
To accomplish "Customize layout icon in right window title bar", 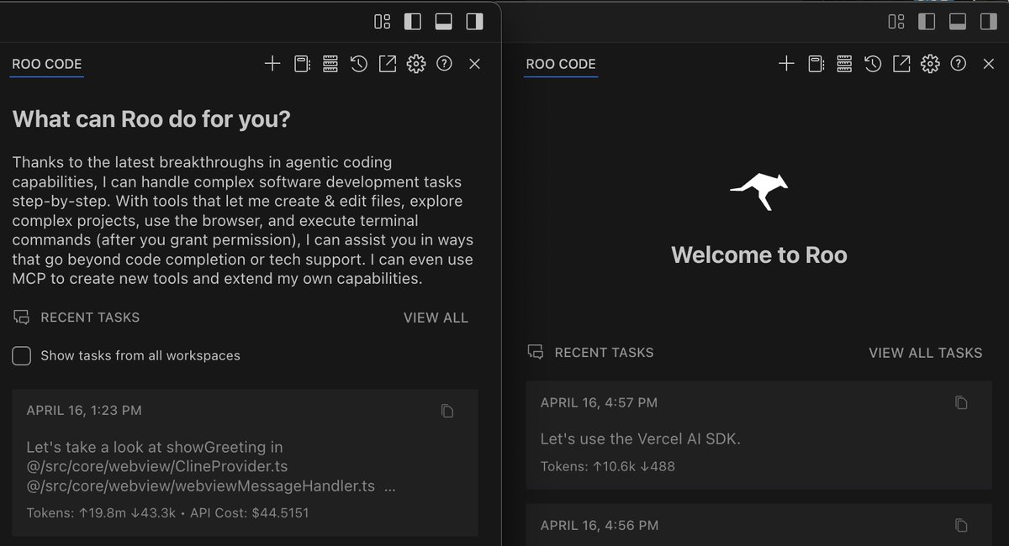I will [896, 22].
